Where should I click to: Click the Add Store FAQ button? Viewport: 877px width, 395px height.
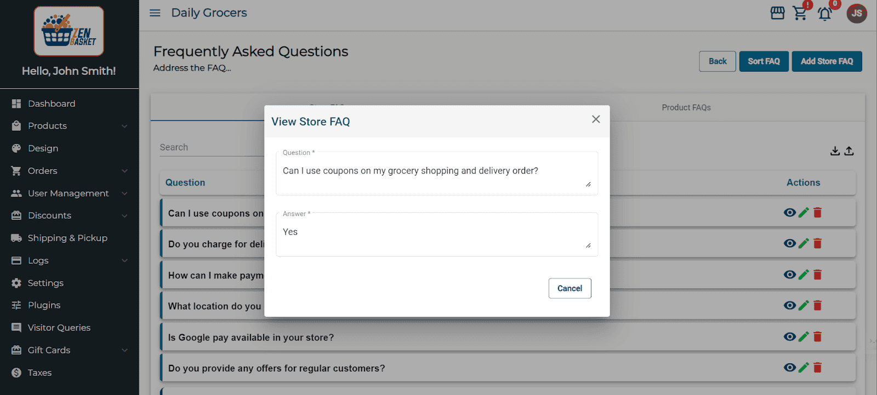tap(827, 61)
